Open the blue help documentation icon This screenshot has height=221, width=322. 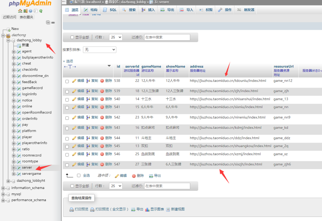coord(31,11)
